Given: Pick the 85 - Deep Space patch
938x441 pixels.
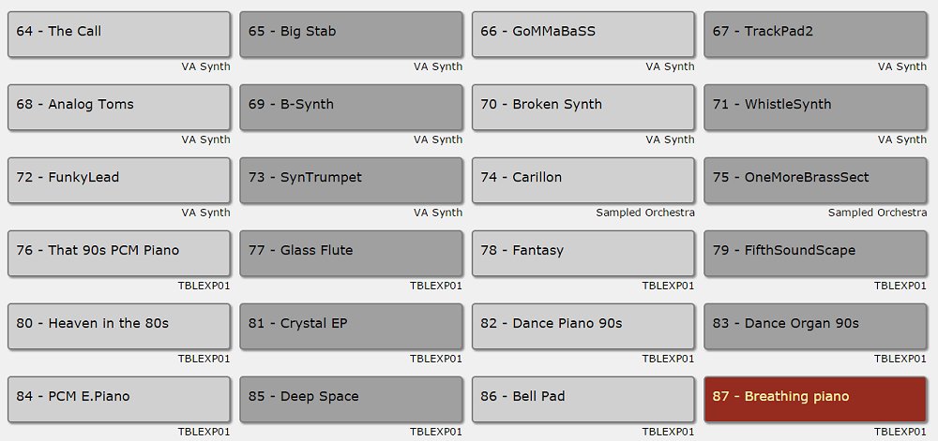Looking at the screenshot, I should point(351,399).
